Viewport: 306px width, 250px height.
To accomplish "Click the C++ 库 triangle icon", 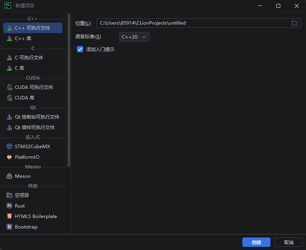I will 9,38.
